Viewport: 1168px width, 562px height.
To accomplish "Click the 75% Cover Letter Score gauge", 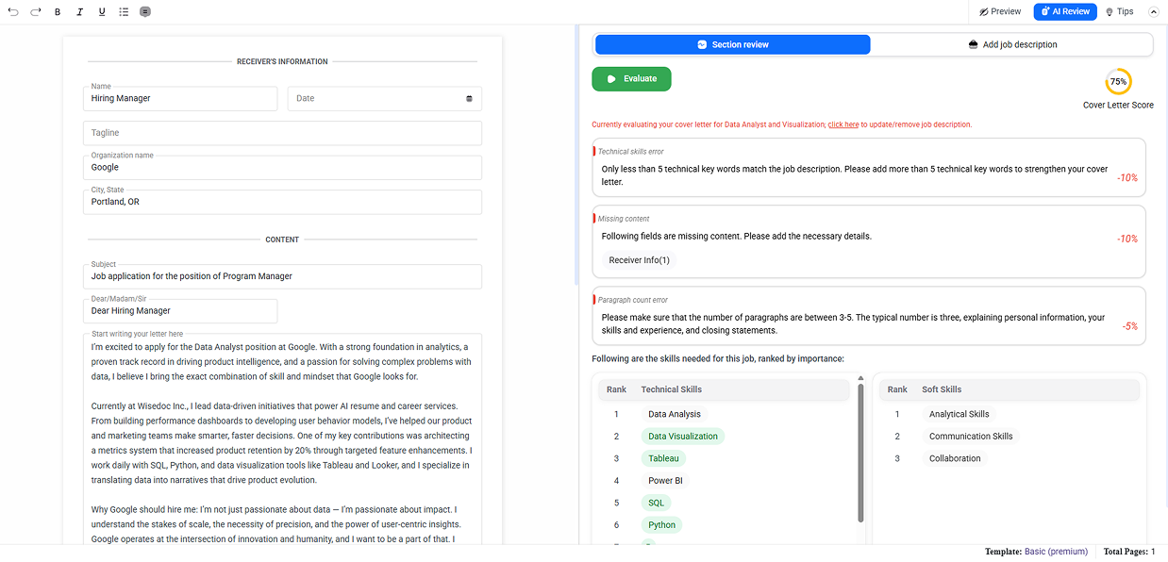I will (x=1118, y=82).
